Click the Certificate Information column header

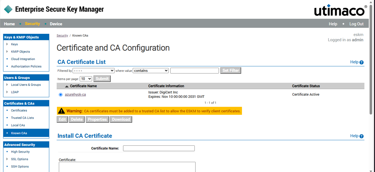(x=166, y=86)
